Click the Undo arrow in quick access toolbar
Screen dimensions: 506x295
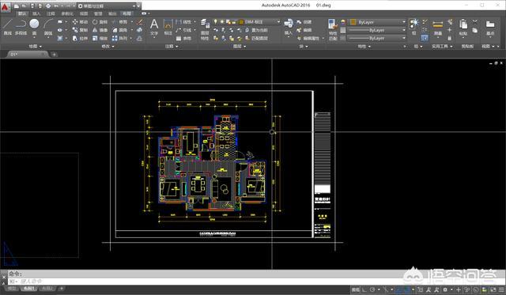pos(56,6)
